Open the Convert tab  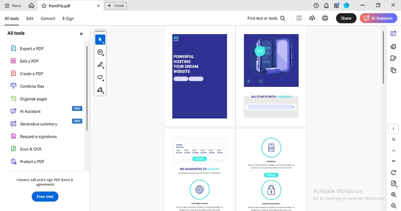pos(48,19)
